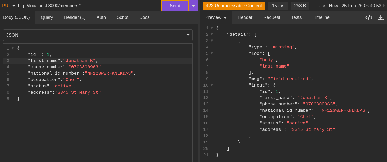This screenshot has height=162, width=387.
Task: Click the request URL input field
Action: (87, 6)
